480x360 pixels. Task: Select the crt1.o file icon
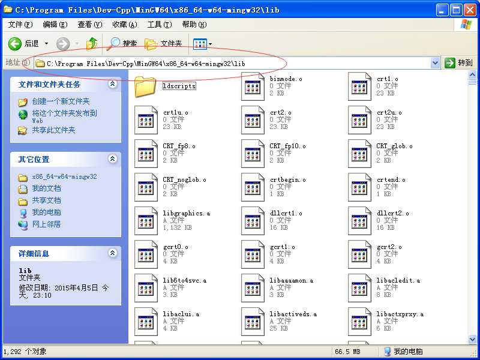click(x=359, y=86)
